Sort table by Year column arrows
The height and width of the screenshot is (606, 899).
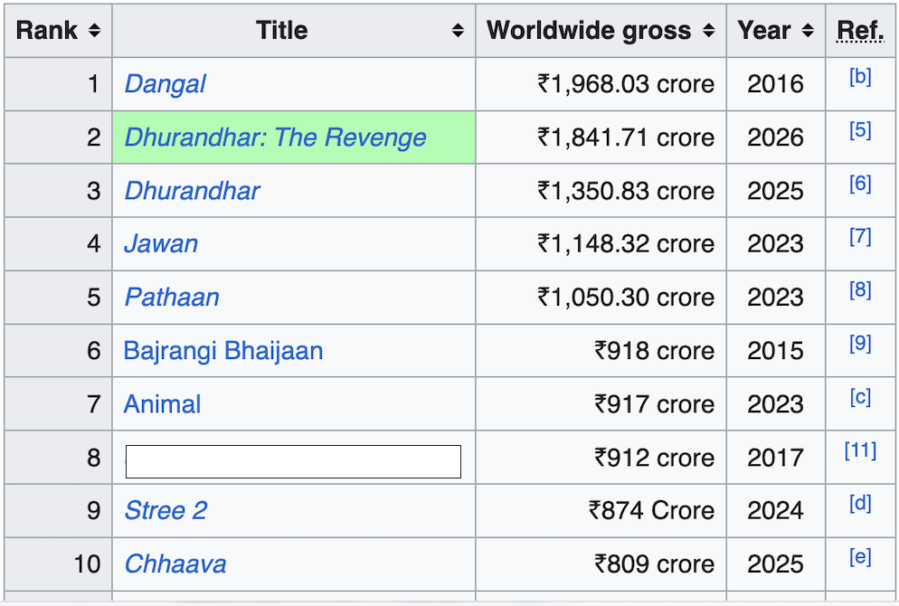coord(808,31)
